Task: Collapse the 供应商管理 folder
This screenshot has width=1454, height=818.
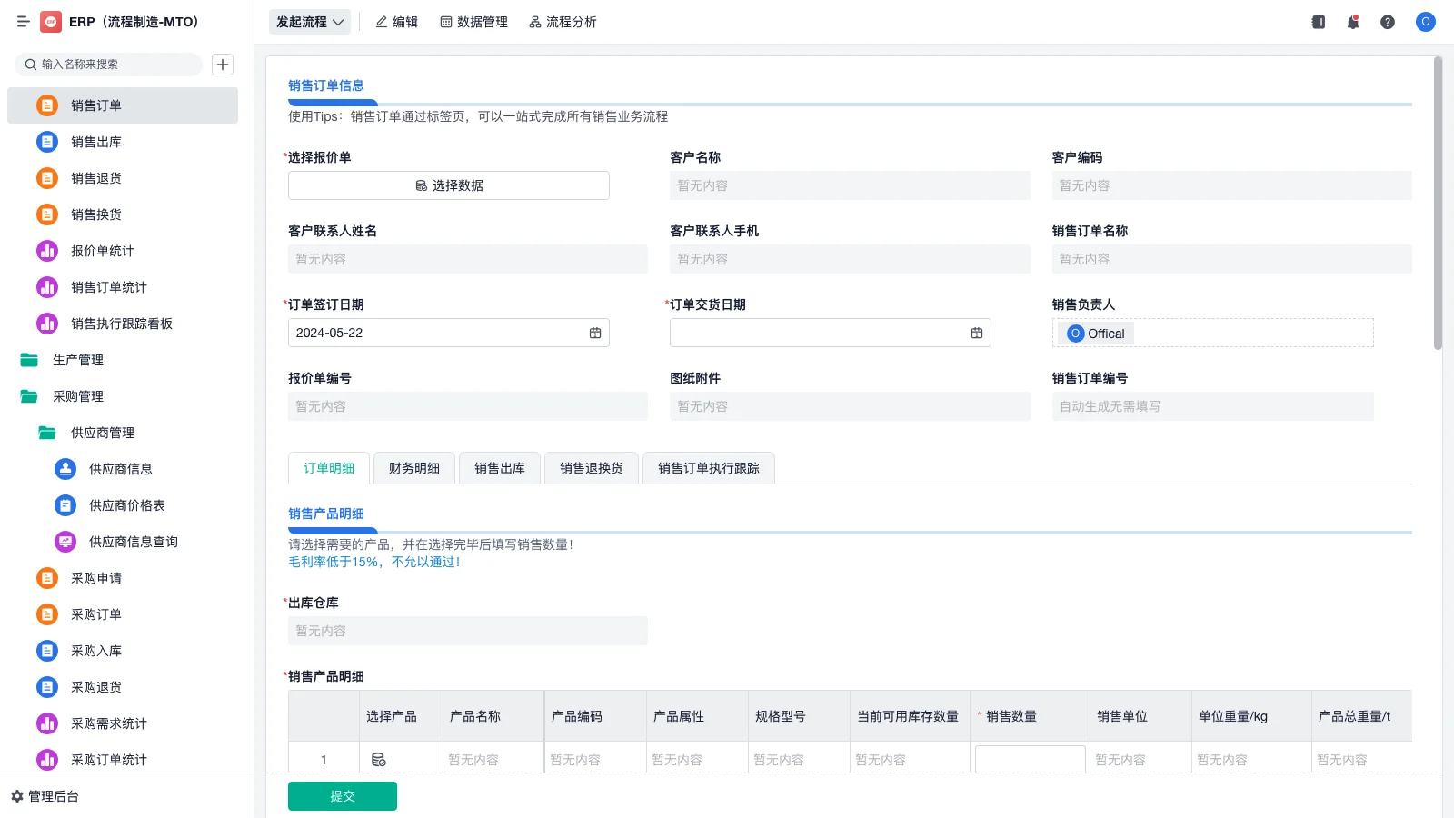Action: (47, 433)
